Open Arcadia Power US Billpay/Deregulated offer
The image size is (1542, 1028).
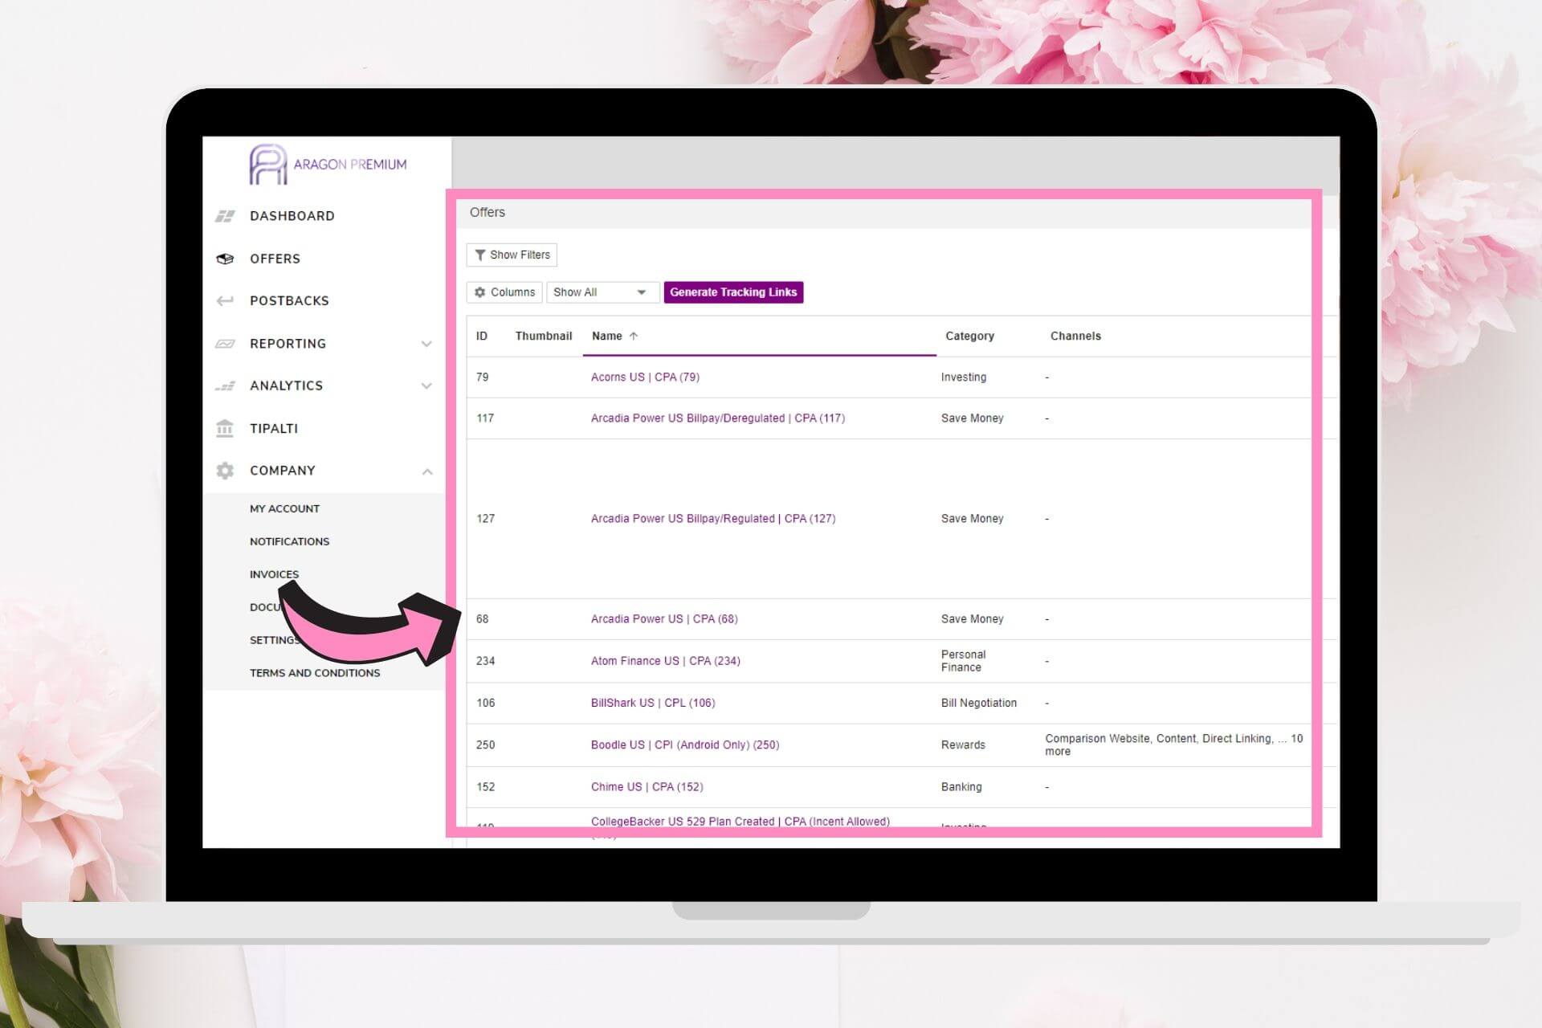[718, 418]
